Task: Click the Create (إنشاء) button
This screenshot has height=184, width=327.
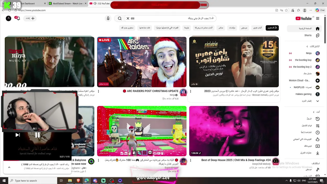Action: (x=30, y=18)
